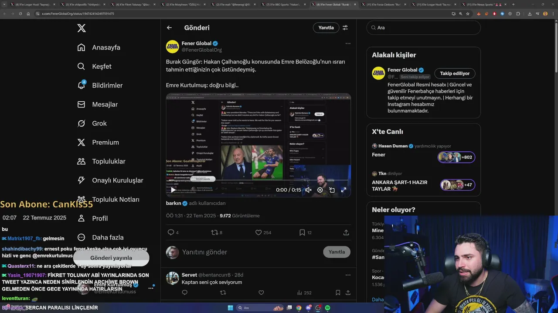Viewport: 558px width, 313px height.
Task: Reply to Servet's comment
Action: click(x=184, y=293)
